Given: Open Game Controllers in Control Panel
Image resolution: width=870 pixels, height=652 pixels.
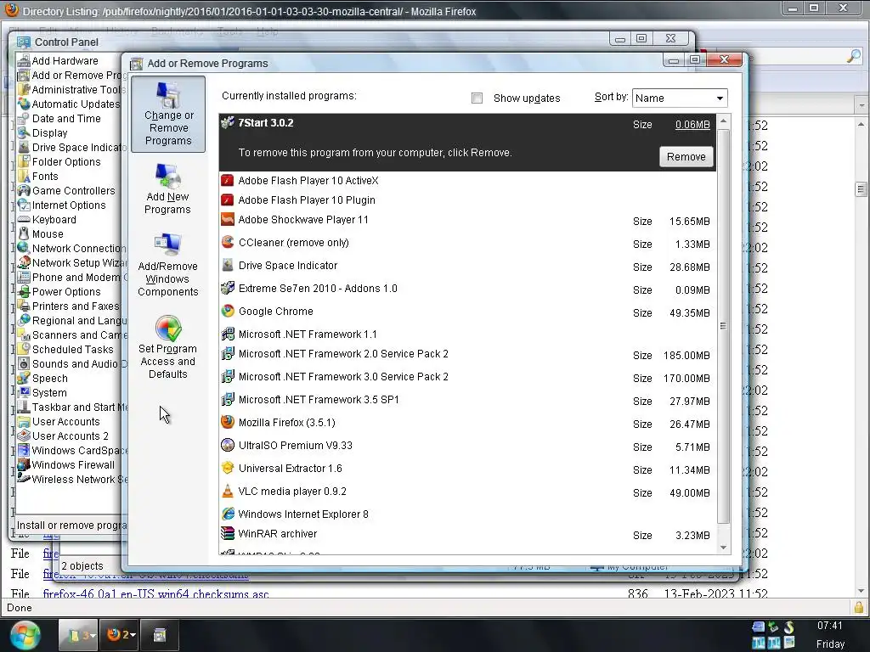Looking at the screenshot, I should click(x=66, y=191).
